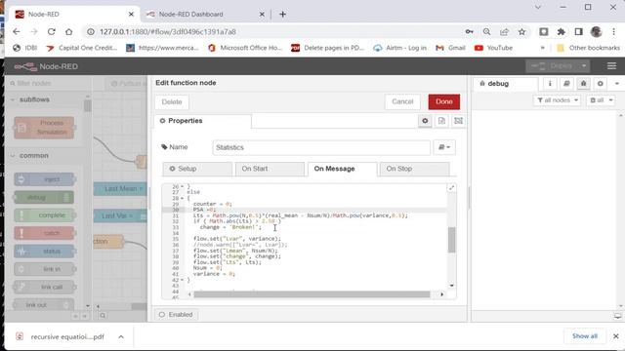Image resolution: width=625 pixels, height=351 pixels.
Task: Collapse code fold at line 28
Action: point(183,198)
